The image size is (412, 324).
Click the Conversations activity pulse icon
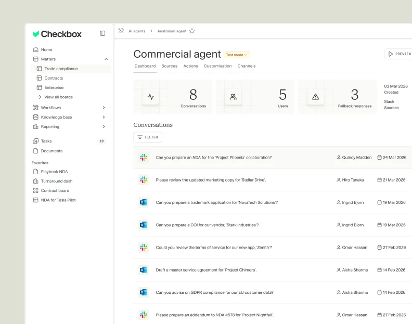[x=151, y=97]
